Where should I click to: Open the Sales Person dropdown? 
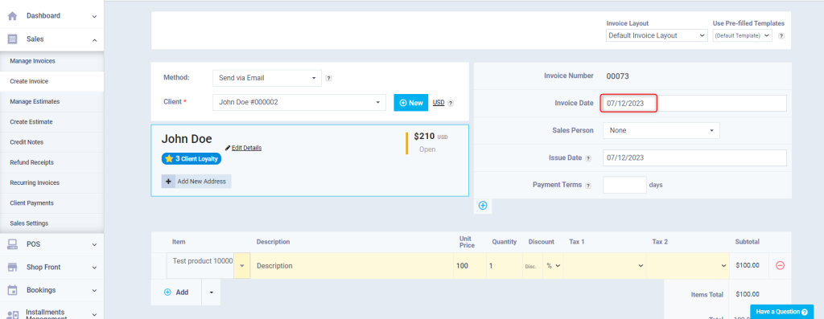[661, 131]
